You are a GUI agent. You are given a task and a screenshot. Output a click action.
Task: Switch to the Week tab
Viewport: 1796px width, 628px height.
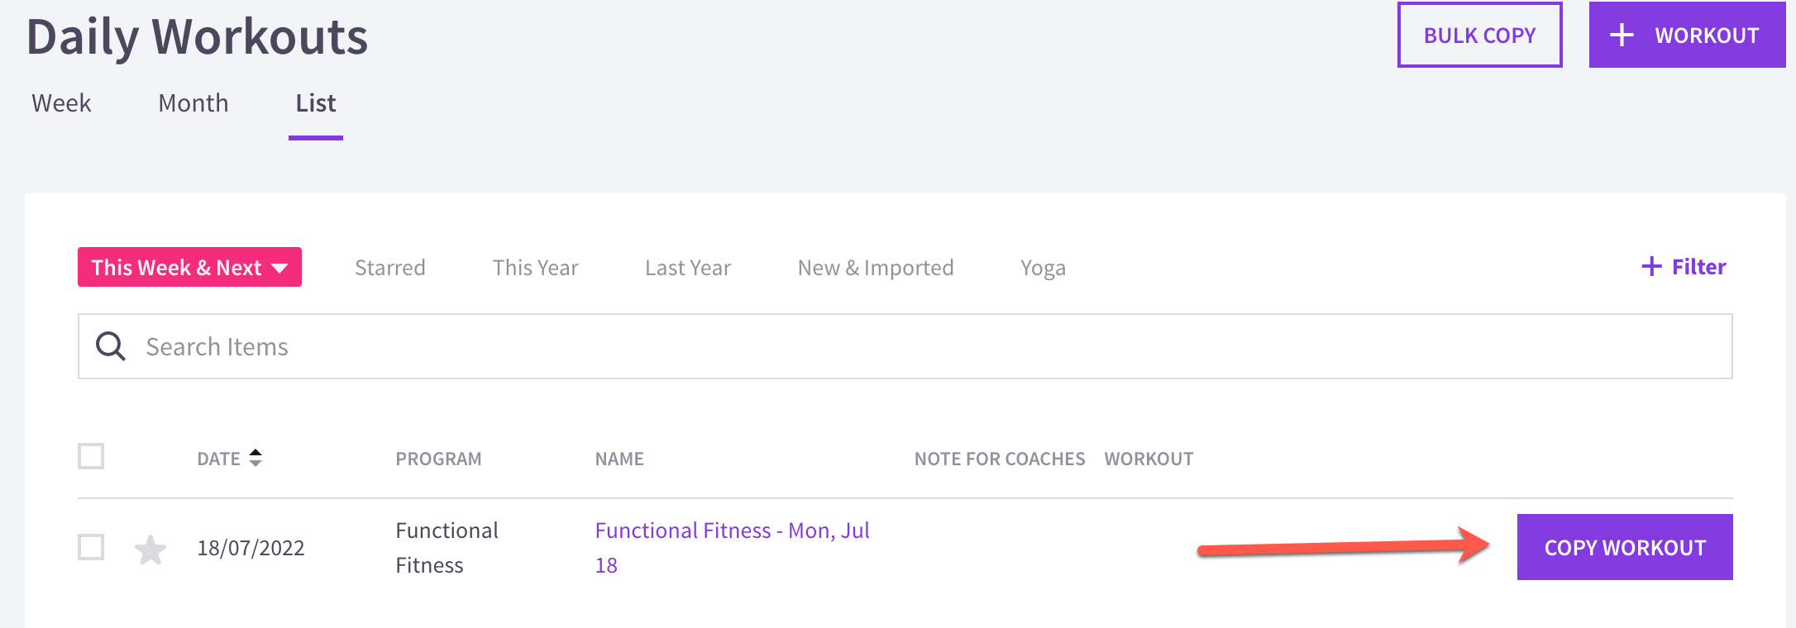click(x=61, y=103)
